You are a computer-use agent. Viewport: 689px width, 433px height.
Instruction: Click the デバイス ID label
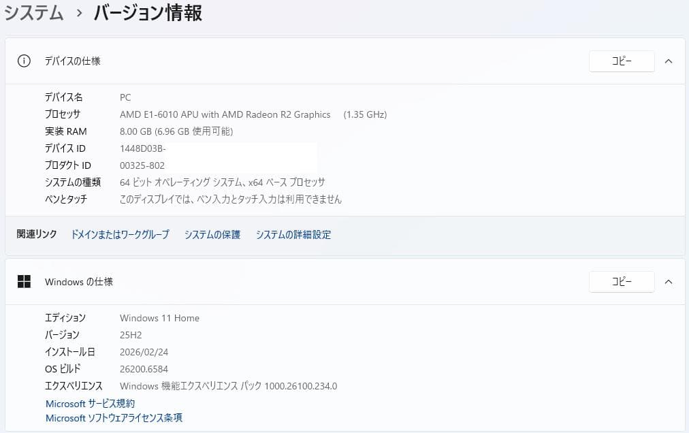pos(65,148)
